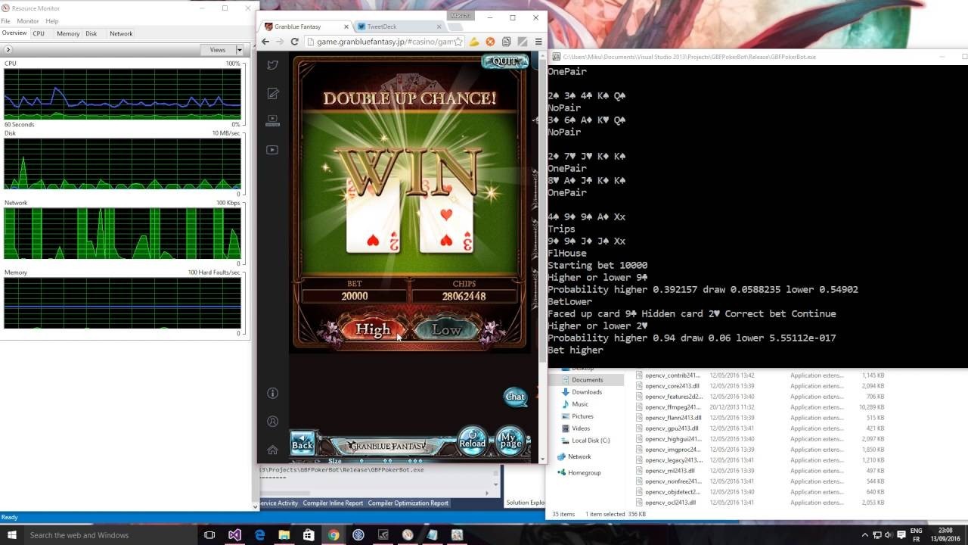Image resolution: width=968 pixels, height=545 pixels.
Task: Open the Monitor menu in Resource Monitor
Action: [28, 21]
